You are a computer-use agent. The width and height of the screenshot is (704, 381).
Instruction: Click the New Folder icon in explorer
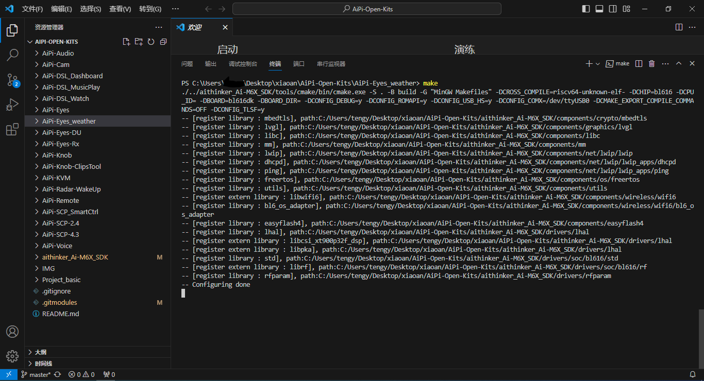point(139,42)
